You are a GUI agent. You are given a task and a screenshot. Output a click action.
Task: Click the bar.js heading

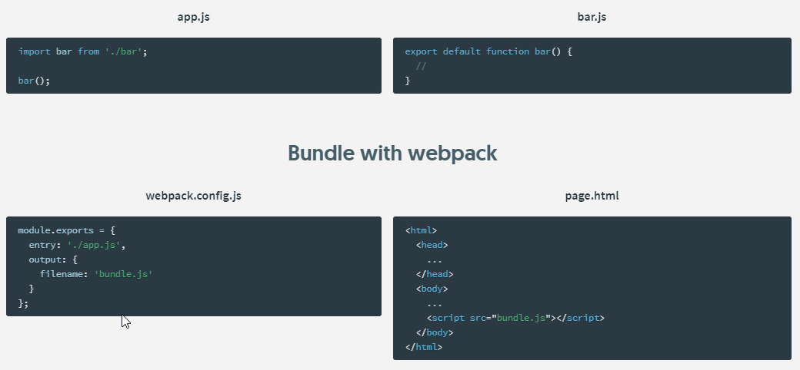click(592, 17)
